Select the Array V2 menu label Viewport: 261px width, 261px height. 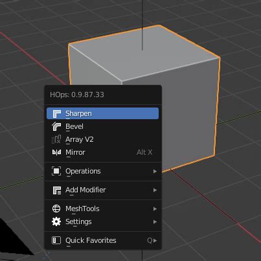80,140
